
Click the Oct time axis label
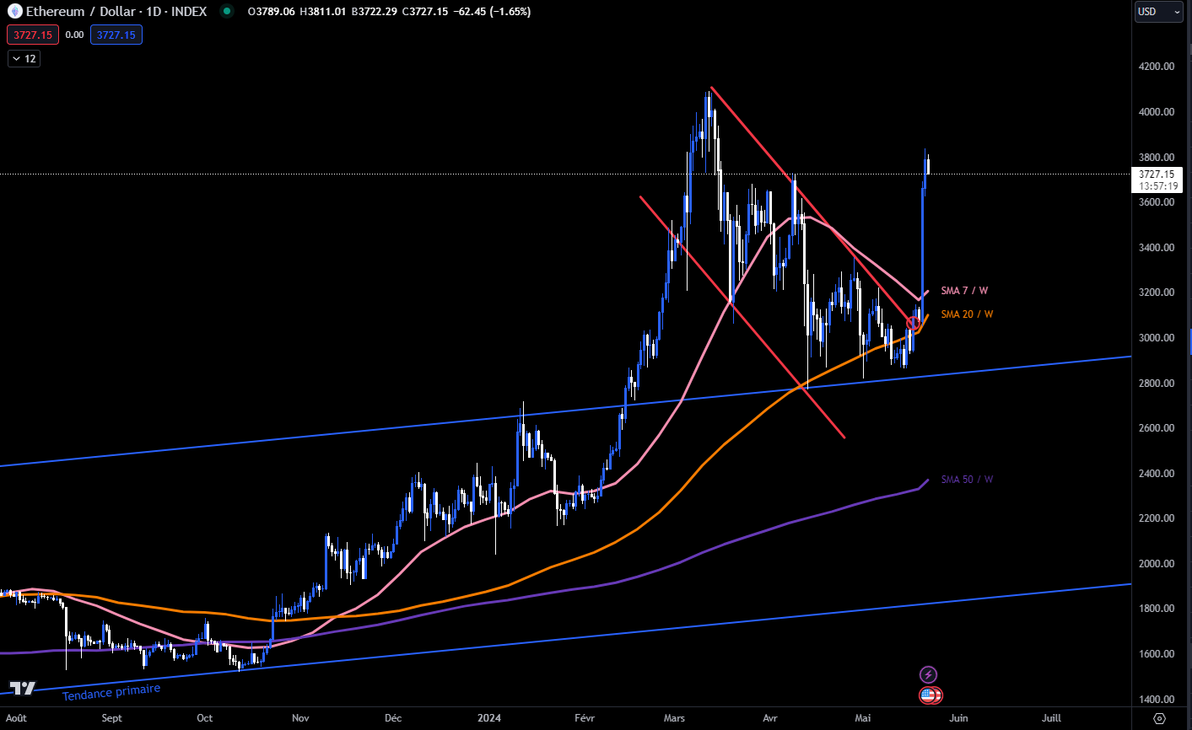point(204,718)
